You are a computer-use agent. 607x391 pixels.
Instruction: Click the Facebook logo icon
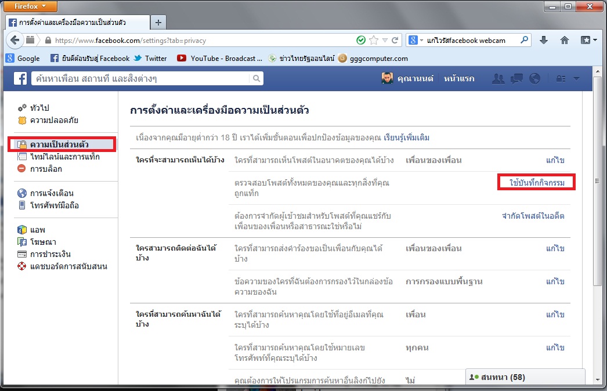tap(20, 78)
